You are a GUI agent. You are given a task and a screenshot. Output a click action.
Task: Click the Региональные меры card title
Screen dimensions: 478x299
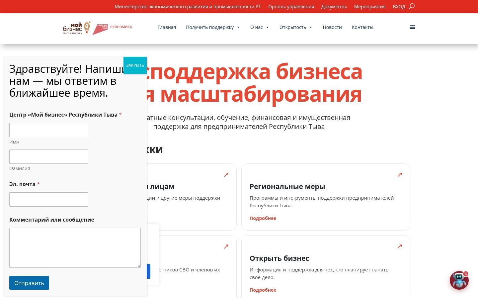pos(287,187)
